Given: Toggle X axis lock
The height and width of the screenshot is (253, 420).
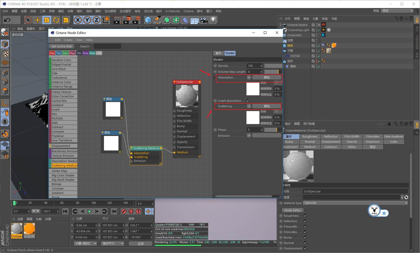Looking at the screenshot, I should tap(78, 20).
